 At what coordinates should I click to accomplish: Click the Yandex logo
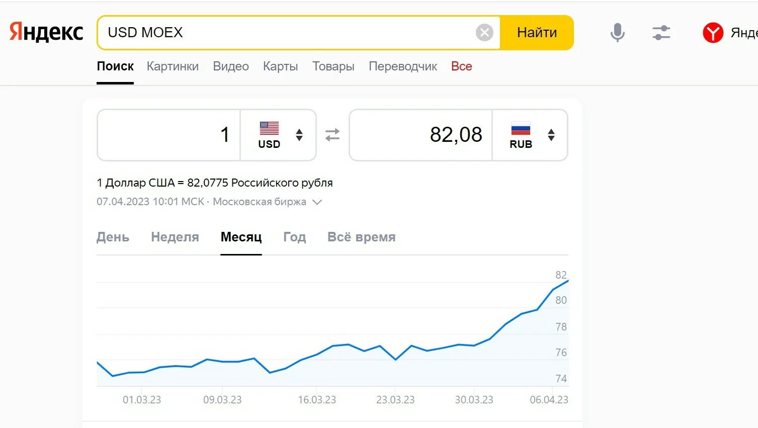[x=46, y=32]
